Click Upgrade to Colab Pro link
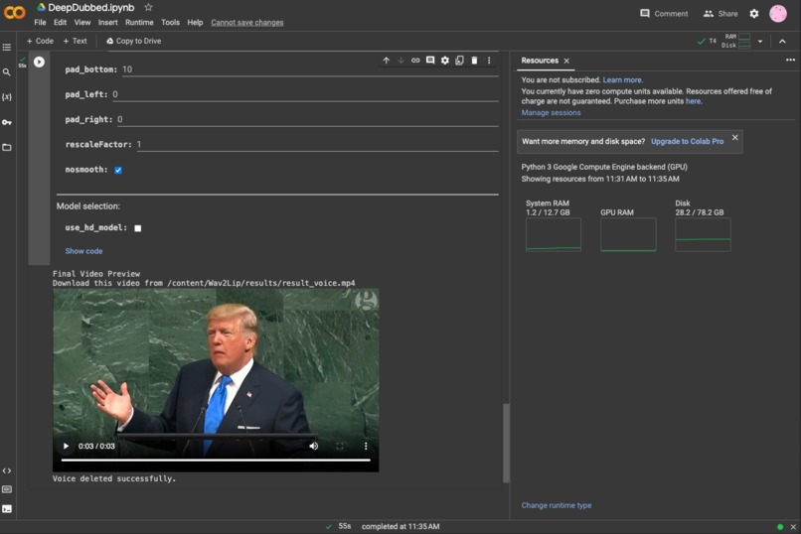801x534 pixels. (687, 141)
